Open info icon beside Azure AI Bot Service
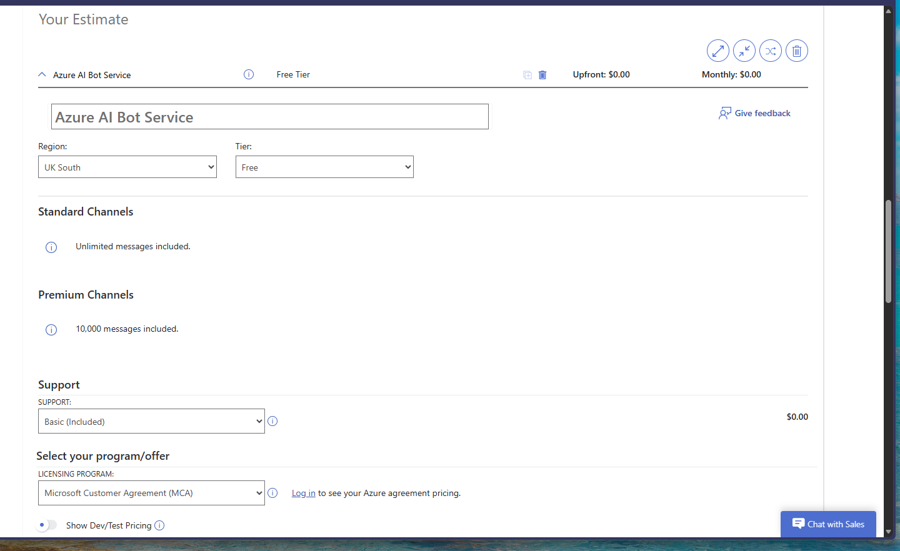900x551 pixels. coord(249,74)
